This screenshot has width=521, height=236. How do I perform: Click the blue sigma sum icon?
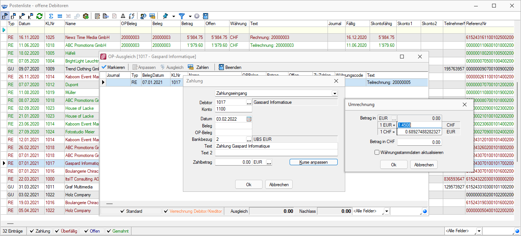click(51, 16)
